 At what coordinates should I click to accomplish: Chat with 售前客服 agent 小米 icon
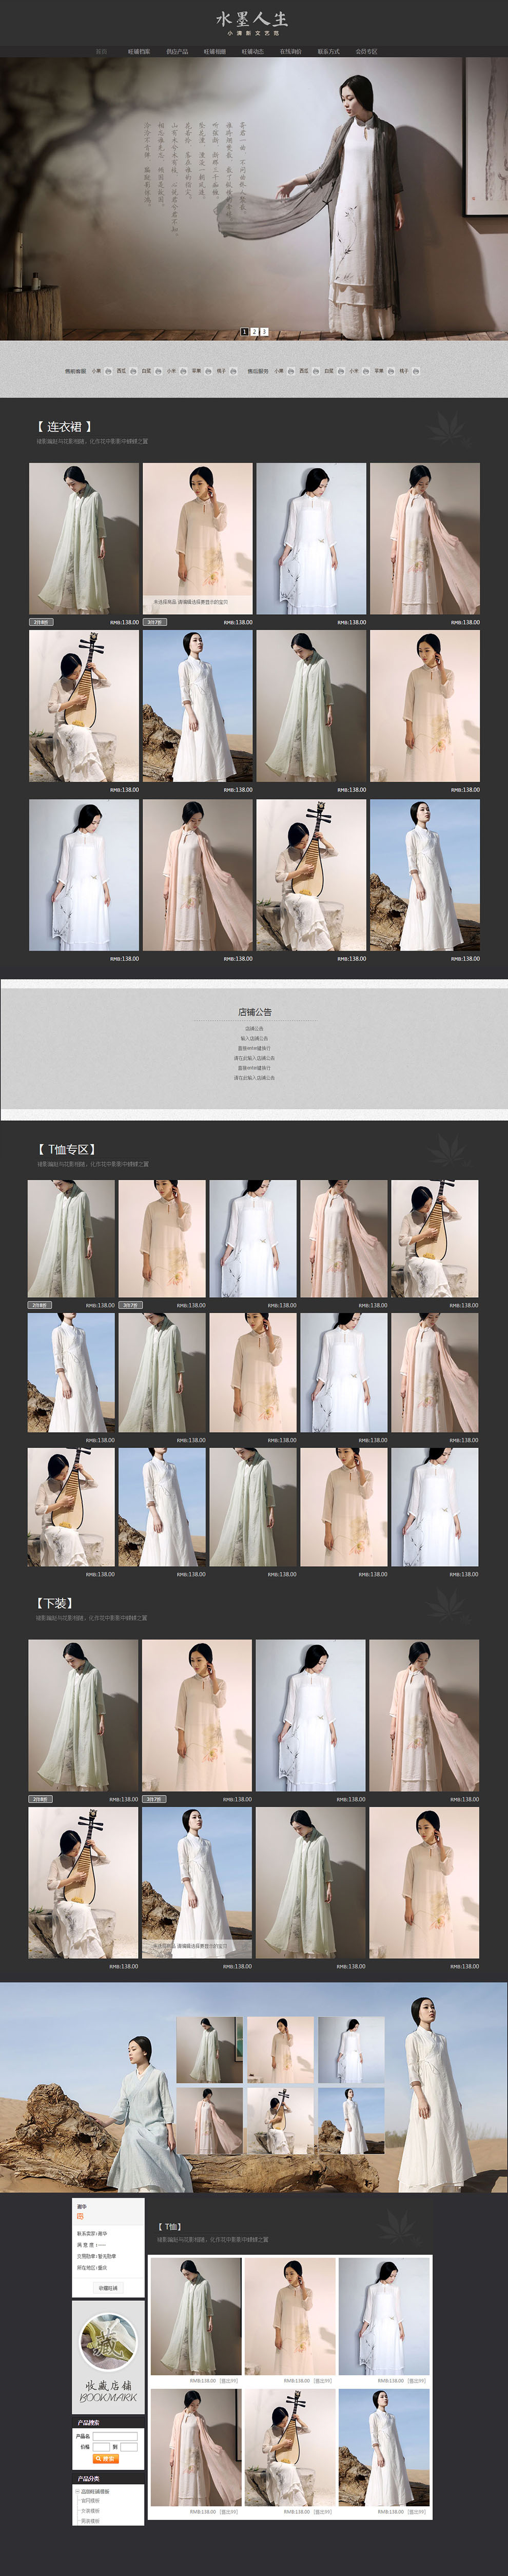183,371
